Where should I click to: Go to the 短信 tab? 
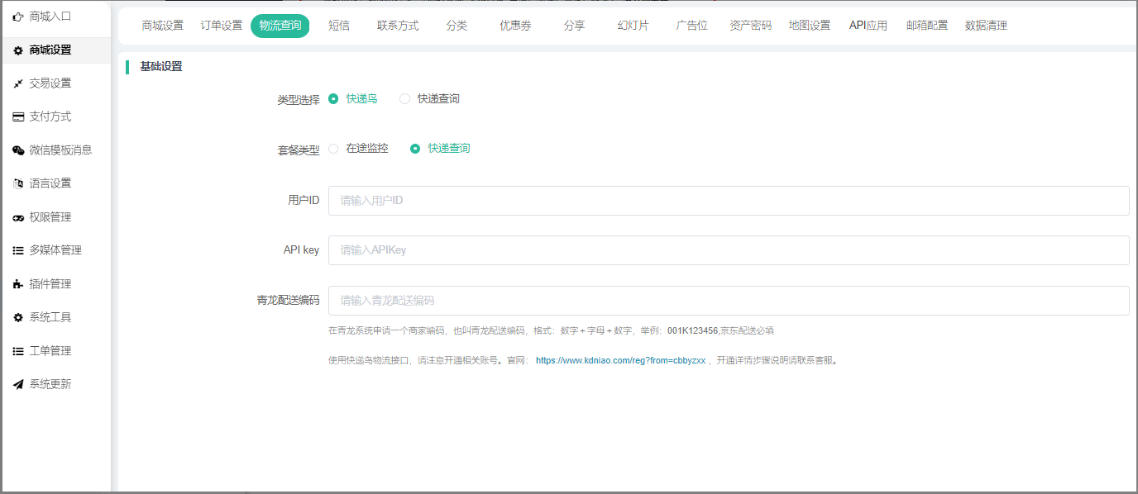[x=339, y=26]
